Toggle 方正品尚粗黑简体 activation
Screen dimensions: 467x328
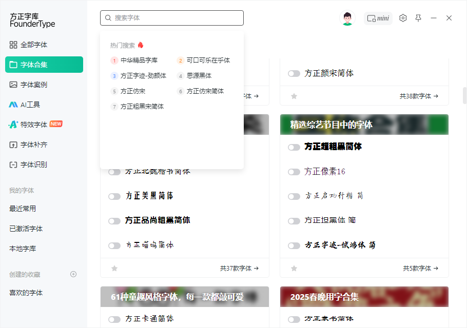(x=114, y=221)
